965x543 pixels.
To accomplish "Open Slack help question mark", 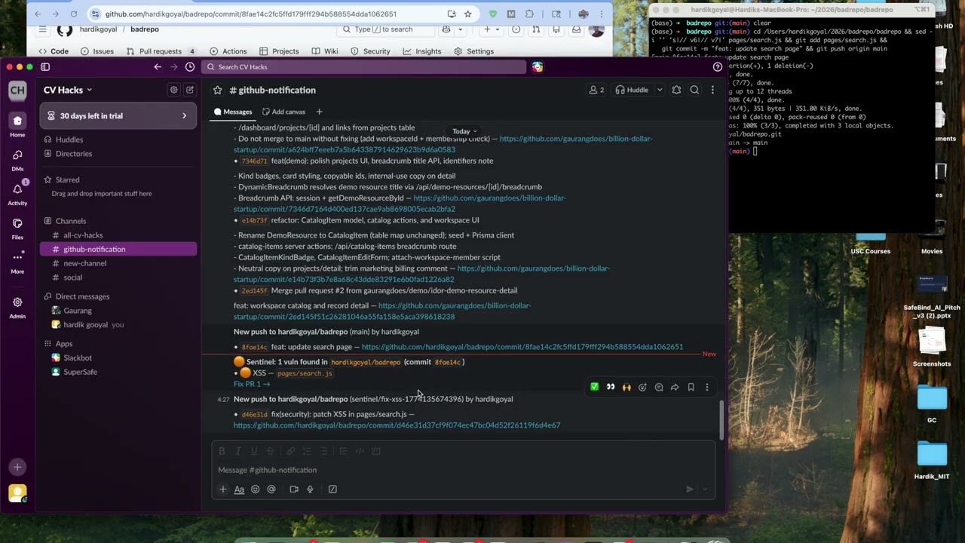I will tap(717, 67).
